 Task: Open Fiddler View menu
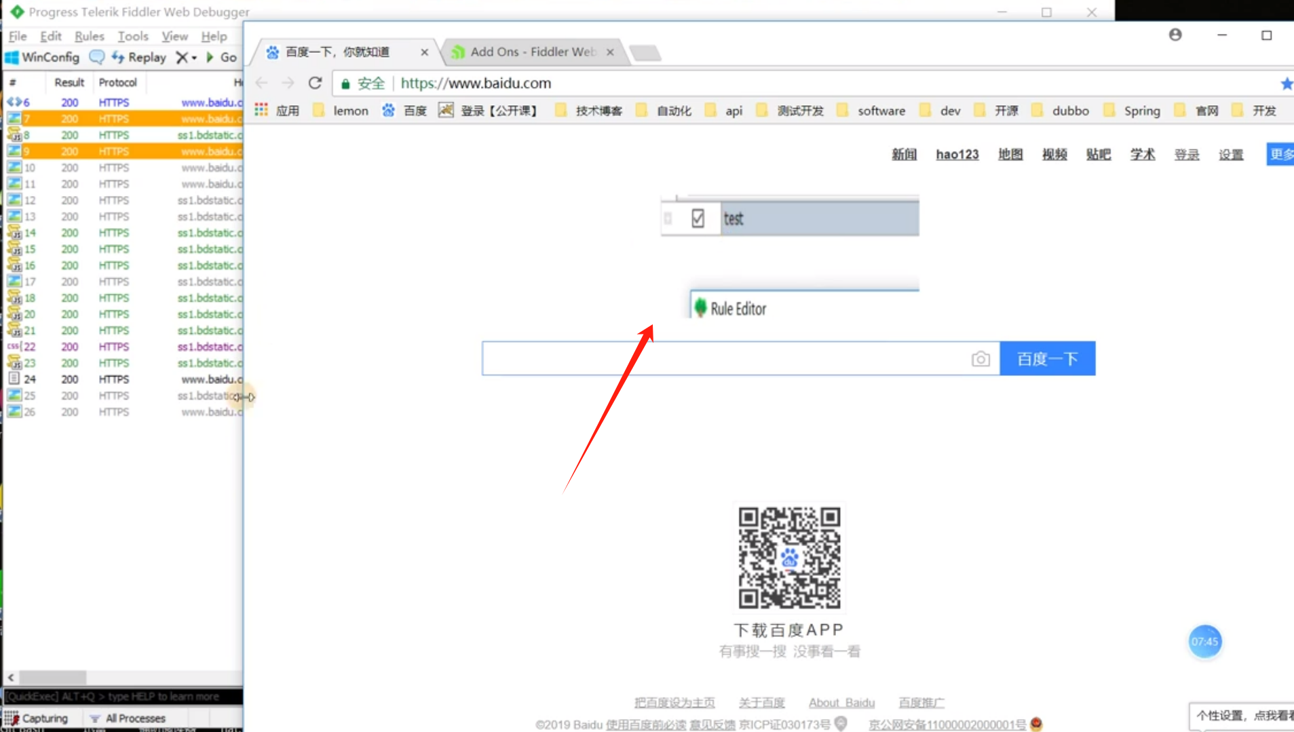[174, 36]
